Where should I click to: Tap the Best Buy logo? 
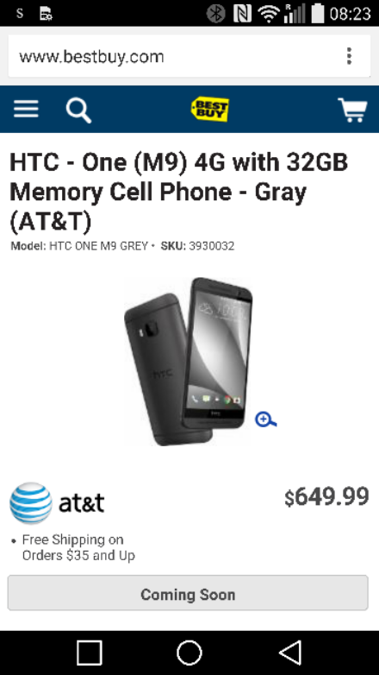(x=209, y=110)
